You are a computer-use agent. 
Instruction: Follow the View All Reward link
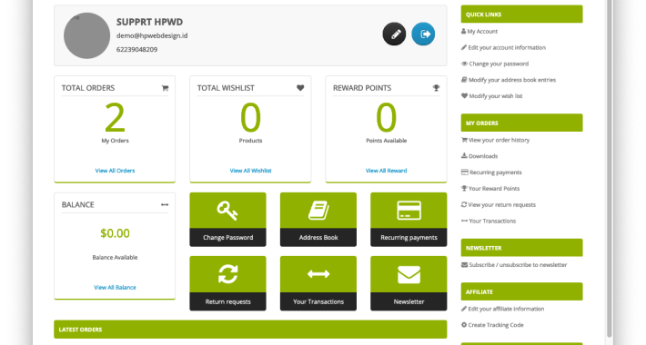click(386, 171)
